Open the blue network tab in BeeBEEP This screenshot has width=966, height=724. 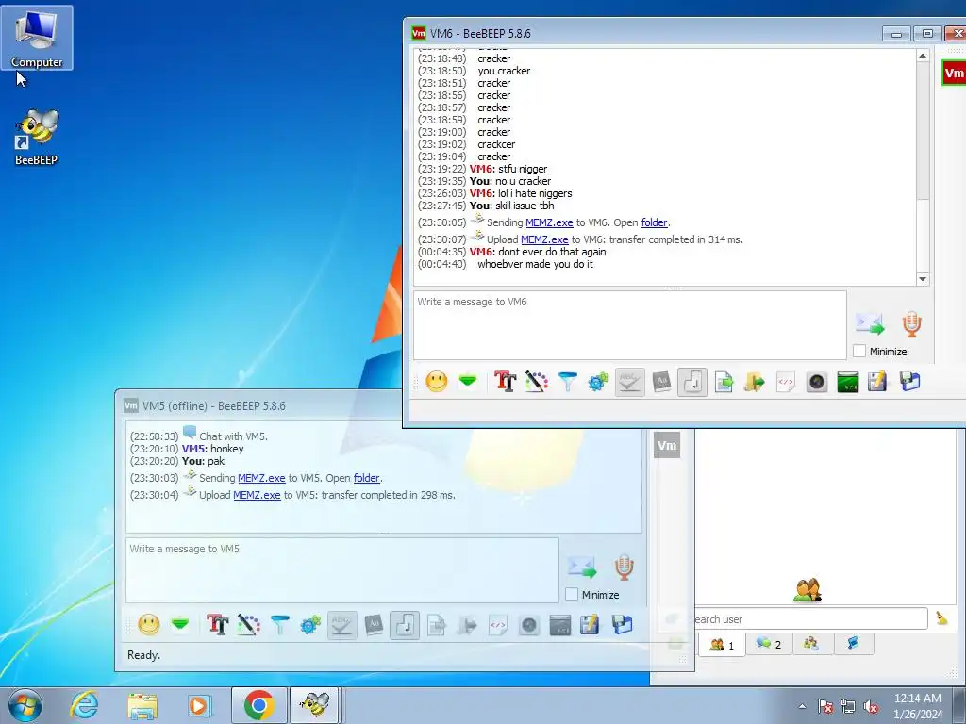click(x=853, y=644)
